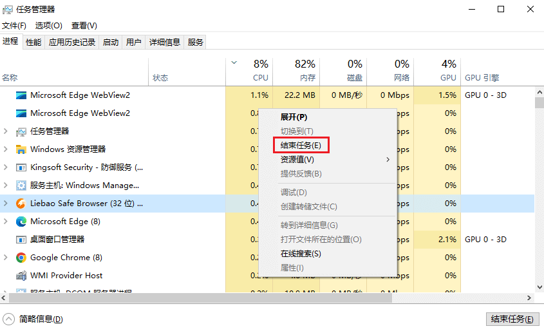The image size is (544, 333).
Task: Switch to the 服务 tab
Action: [195, 43]
